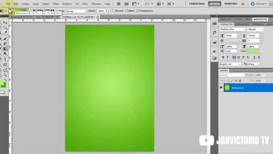Toggle Quick Mask mode
Screen dimensions: 273x154
(x=3, y=92)
